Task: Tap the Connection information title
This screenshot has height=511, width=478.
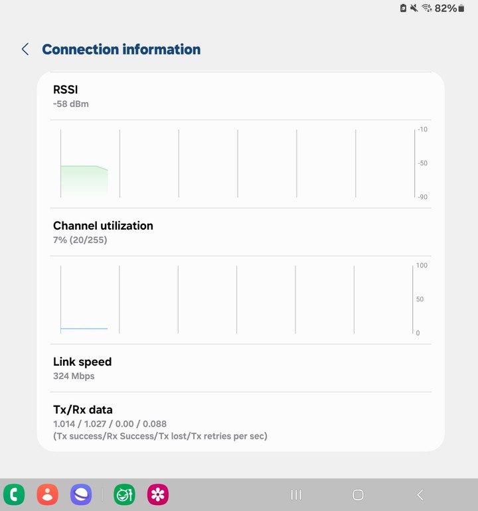Action: click(x=121, y=49)
